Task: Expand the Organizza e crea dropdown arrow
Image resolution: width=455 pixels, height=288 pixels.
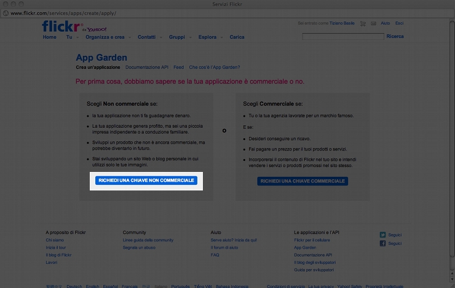Action: tap(130, 37)
